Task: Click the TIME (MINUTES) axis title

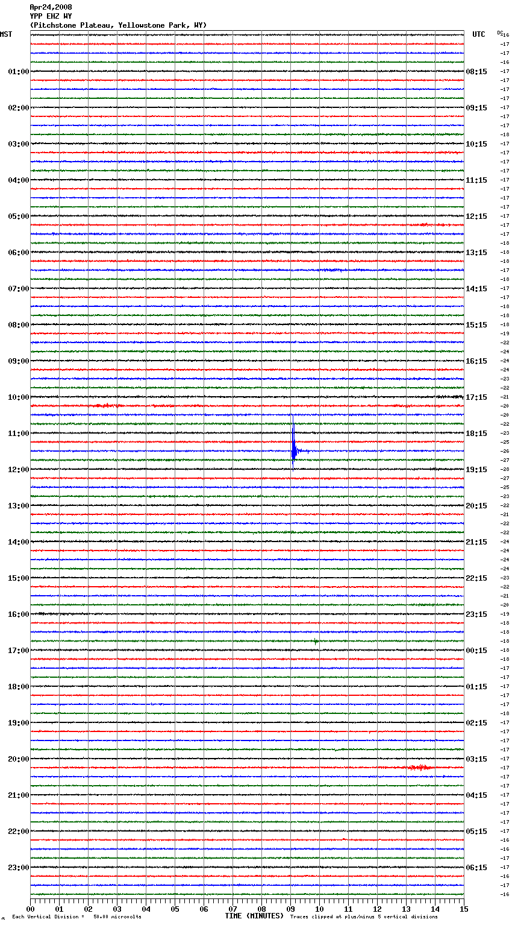Action: click(x=254, y=916)
